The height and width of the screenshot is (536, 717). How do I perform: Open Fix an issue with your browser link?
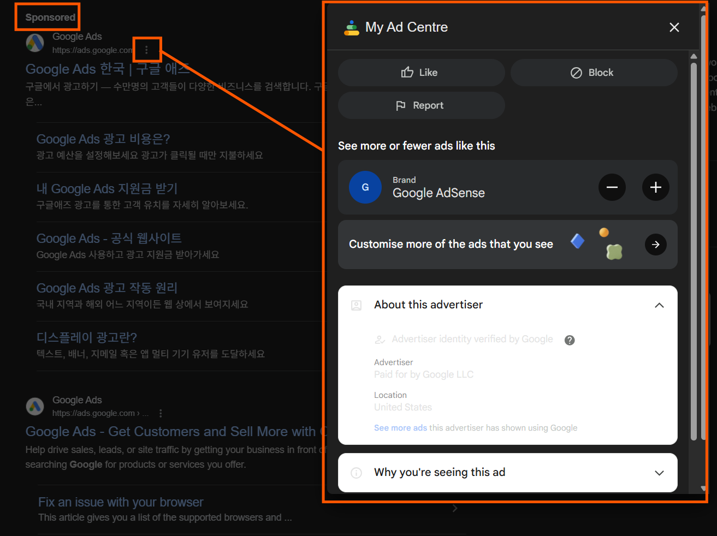pos(121,502)
